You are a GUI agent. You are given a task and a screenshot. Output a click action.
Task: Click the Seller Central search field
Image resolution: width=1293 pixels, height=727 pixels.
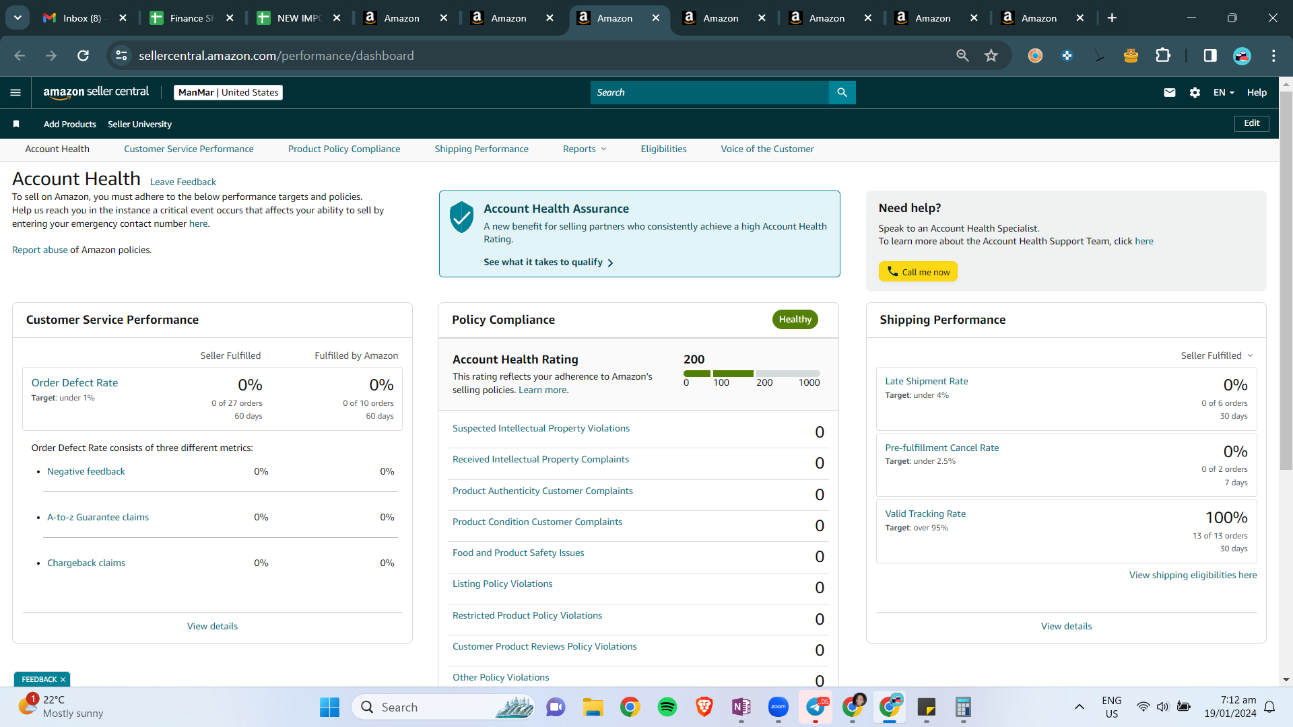coord(710,92)
